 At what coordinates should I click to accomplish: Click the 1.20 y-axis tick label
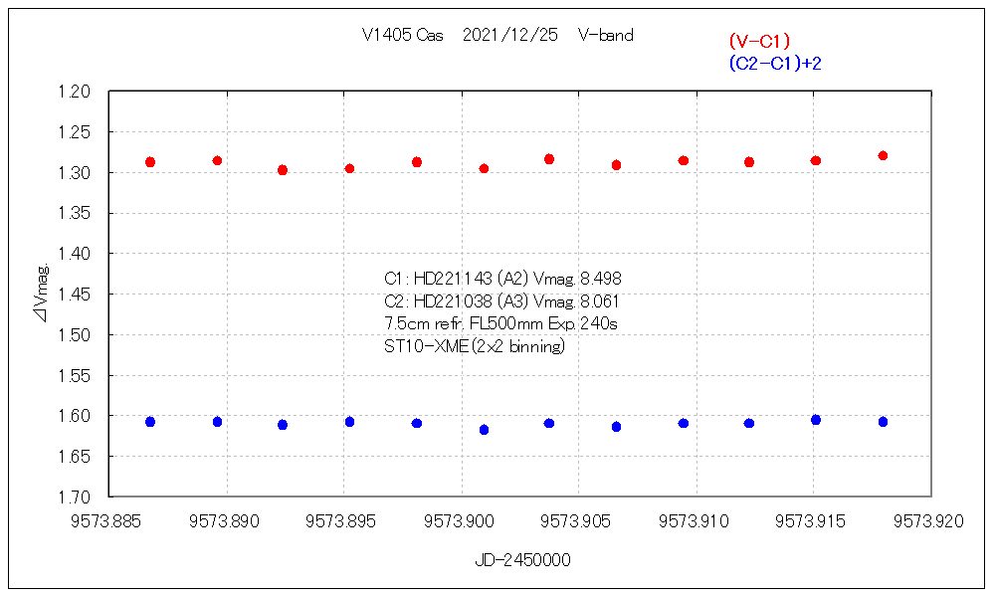(76, 92)
